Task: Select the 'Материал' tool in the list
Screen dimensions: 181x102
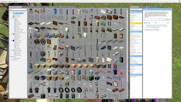Action: click(x=136, y=70)
